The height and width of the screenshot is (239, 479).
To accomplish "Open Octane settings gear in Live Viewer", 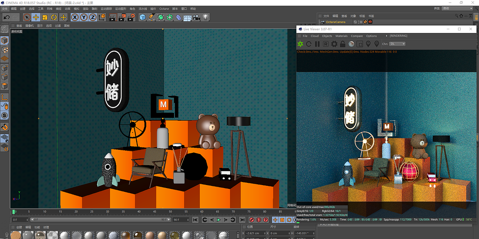I will point(335,44).
